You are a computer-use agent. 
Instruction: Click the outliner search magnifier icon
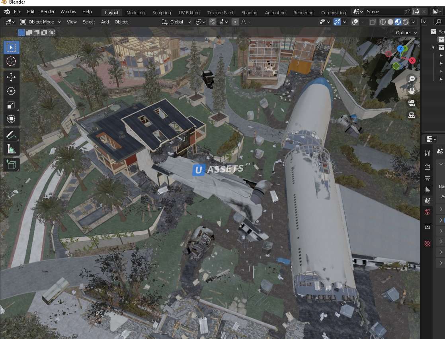point(439,22)
